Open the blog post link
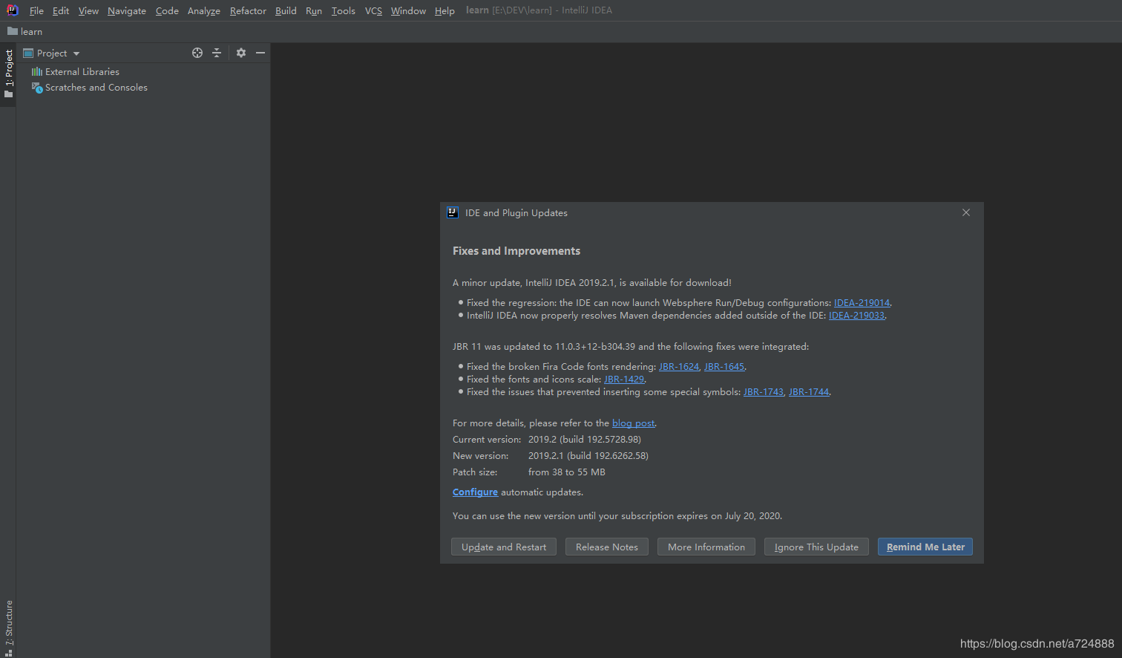1122x658 pixels. [x=633, y=423]
